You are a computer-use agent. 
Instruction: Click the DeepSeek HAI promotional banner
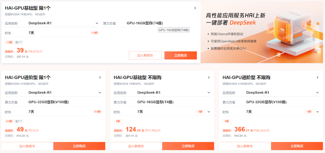[262, 32]
